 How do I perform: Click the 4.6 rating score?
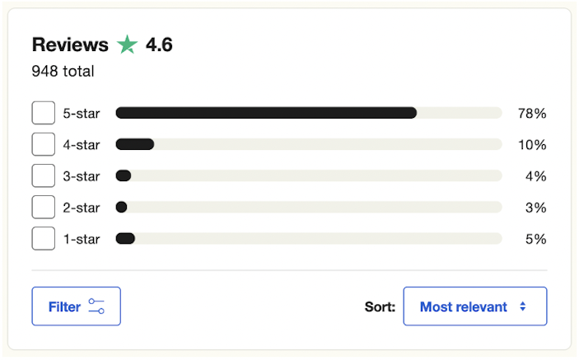pos(159,44)
